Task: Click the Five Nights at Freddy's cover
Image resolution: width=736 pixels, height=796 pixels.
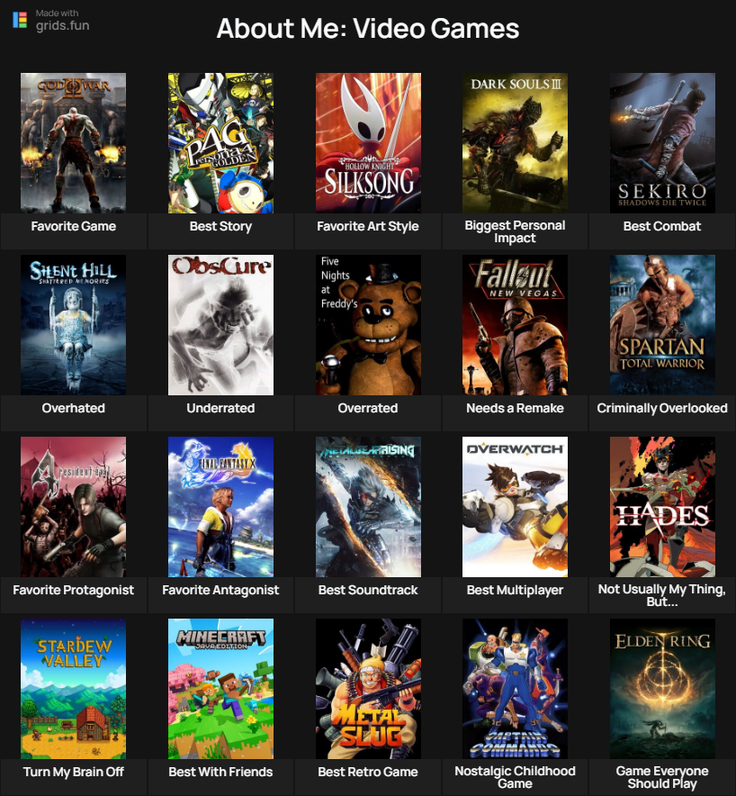Action: tap(368, 325)
